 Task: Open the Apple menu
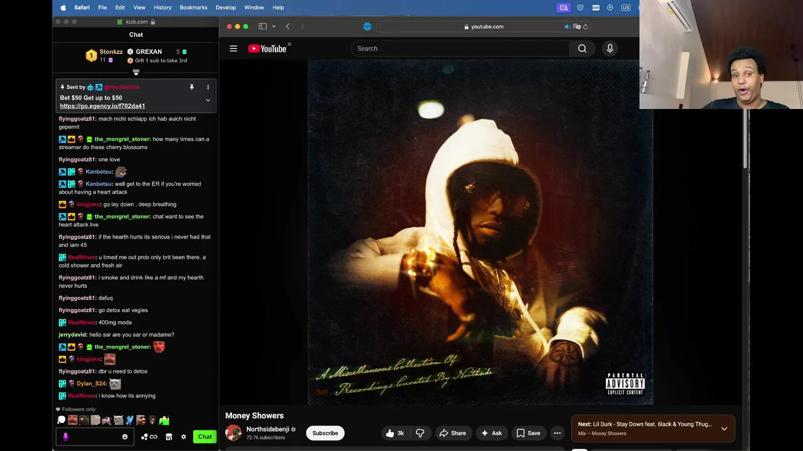63,8
